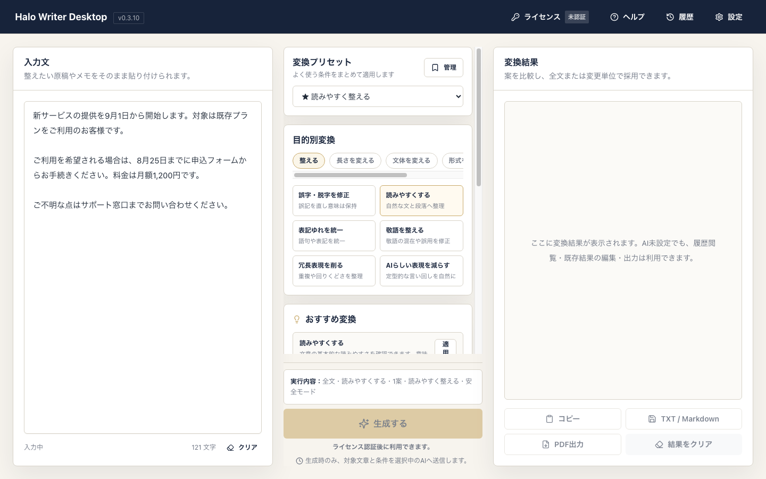Click the 121 文字 character count
The width and height of the screenshot is (766, 479).
[204, 448]
